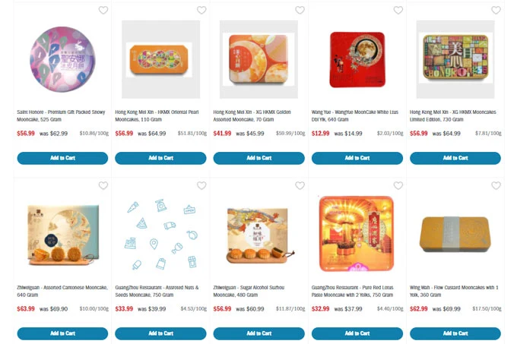Open Hong Kong Mei Xin Oriental Pearl Mooncakes title
The height and width of the screenshot is (344, 517).
[157, 115]
